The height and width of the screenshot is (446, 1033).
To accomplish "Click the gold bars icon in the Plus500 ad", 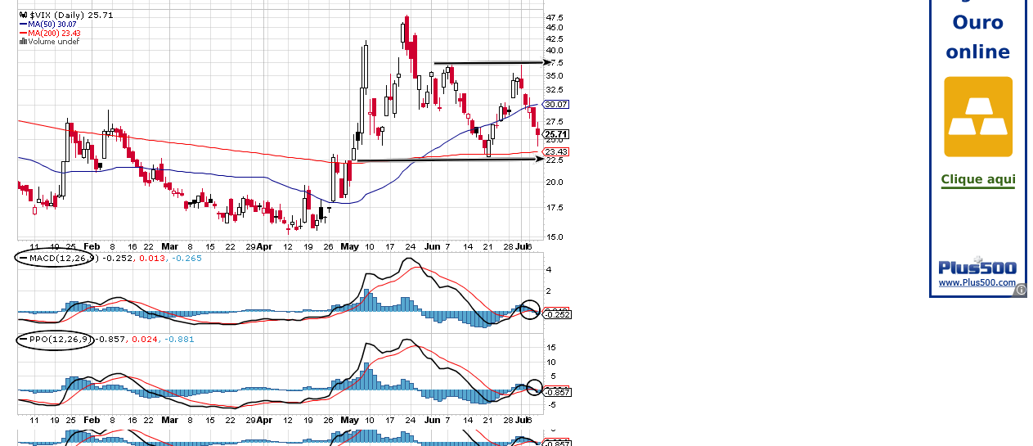I will click(x=978, y=117).
